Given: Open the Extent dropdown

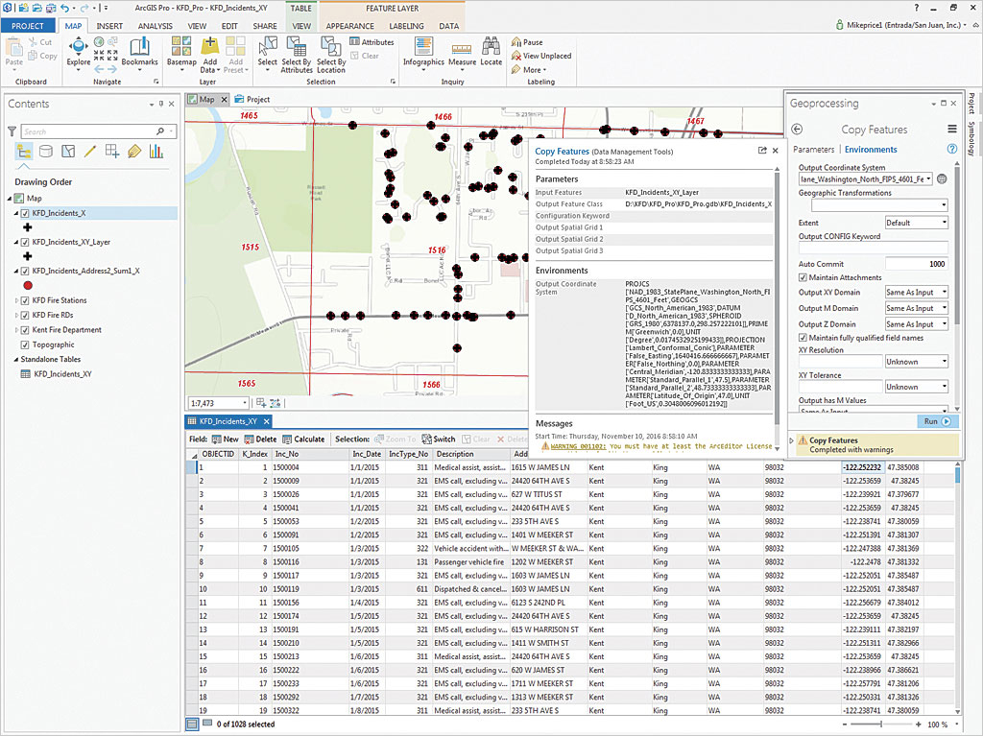Looking at the screenshot, I should 916,223.
